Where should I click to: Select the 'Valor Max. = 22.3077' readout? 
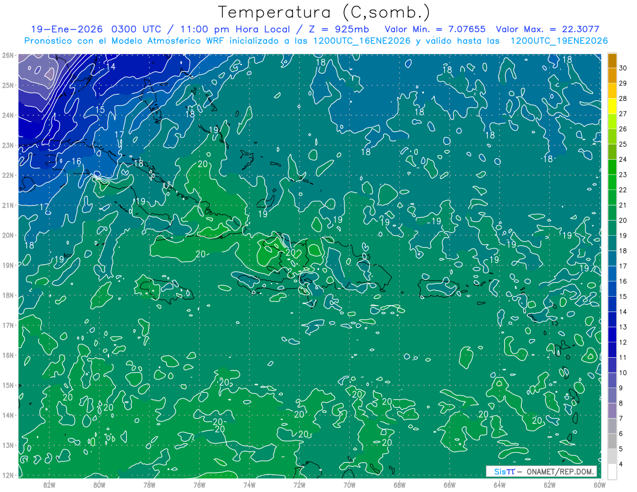548,29
